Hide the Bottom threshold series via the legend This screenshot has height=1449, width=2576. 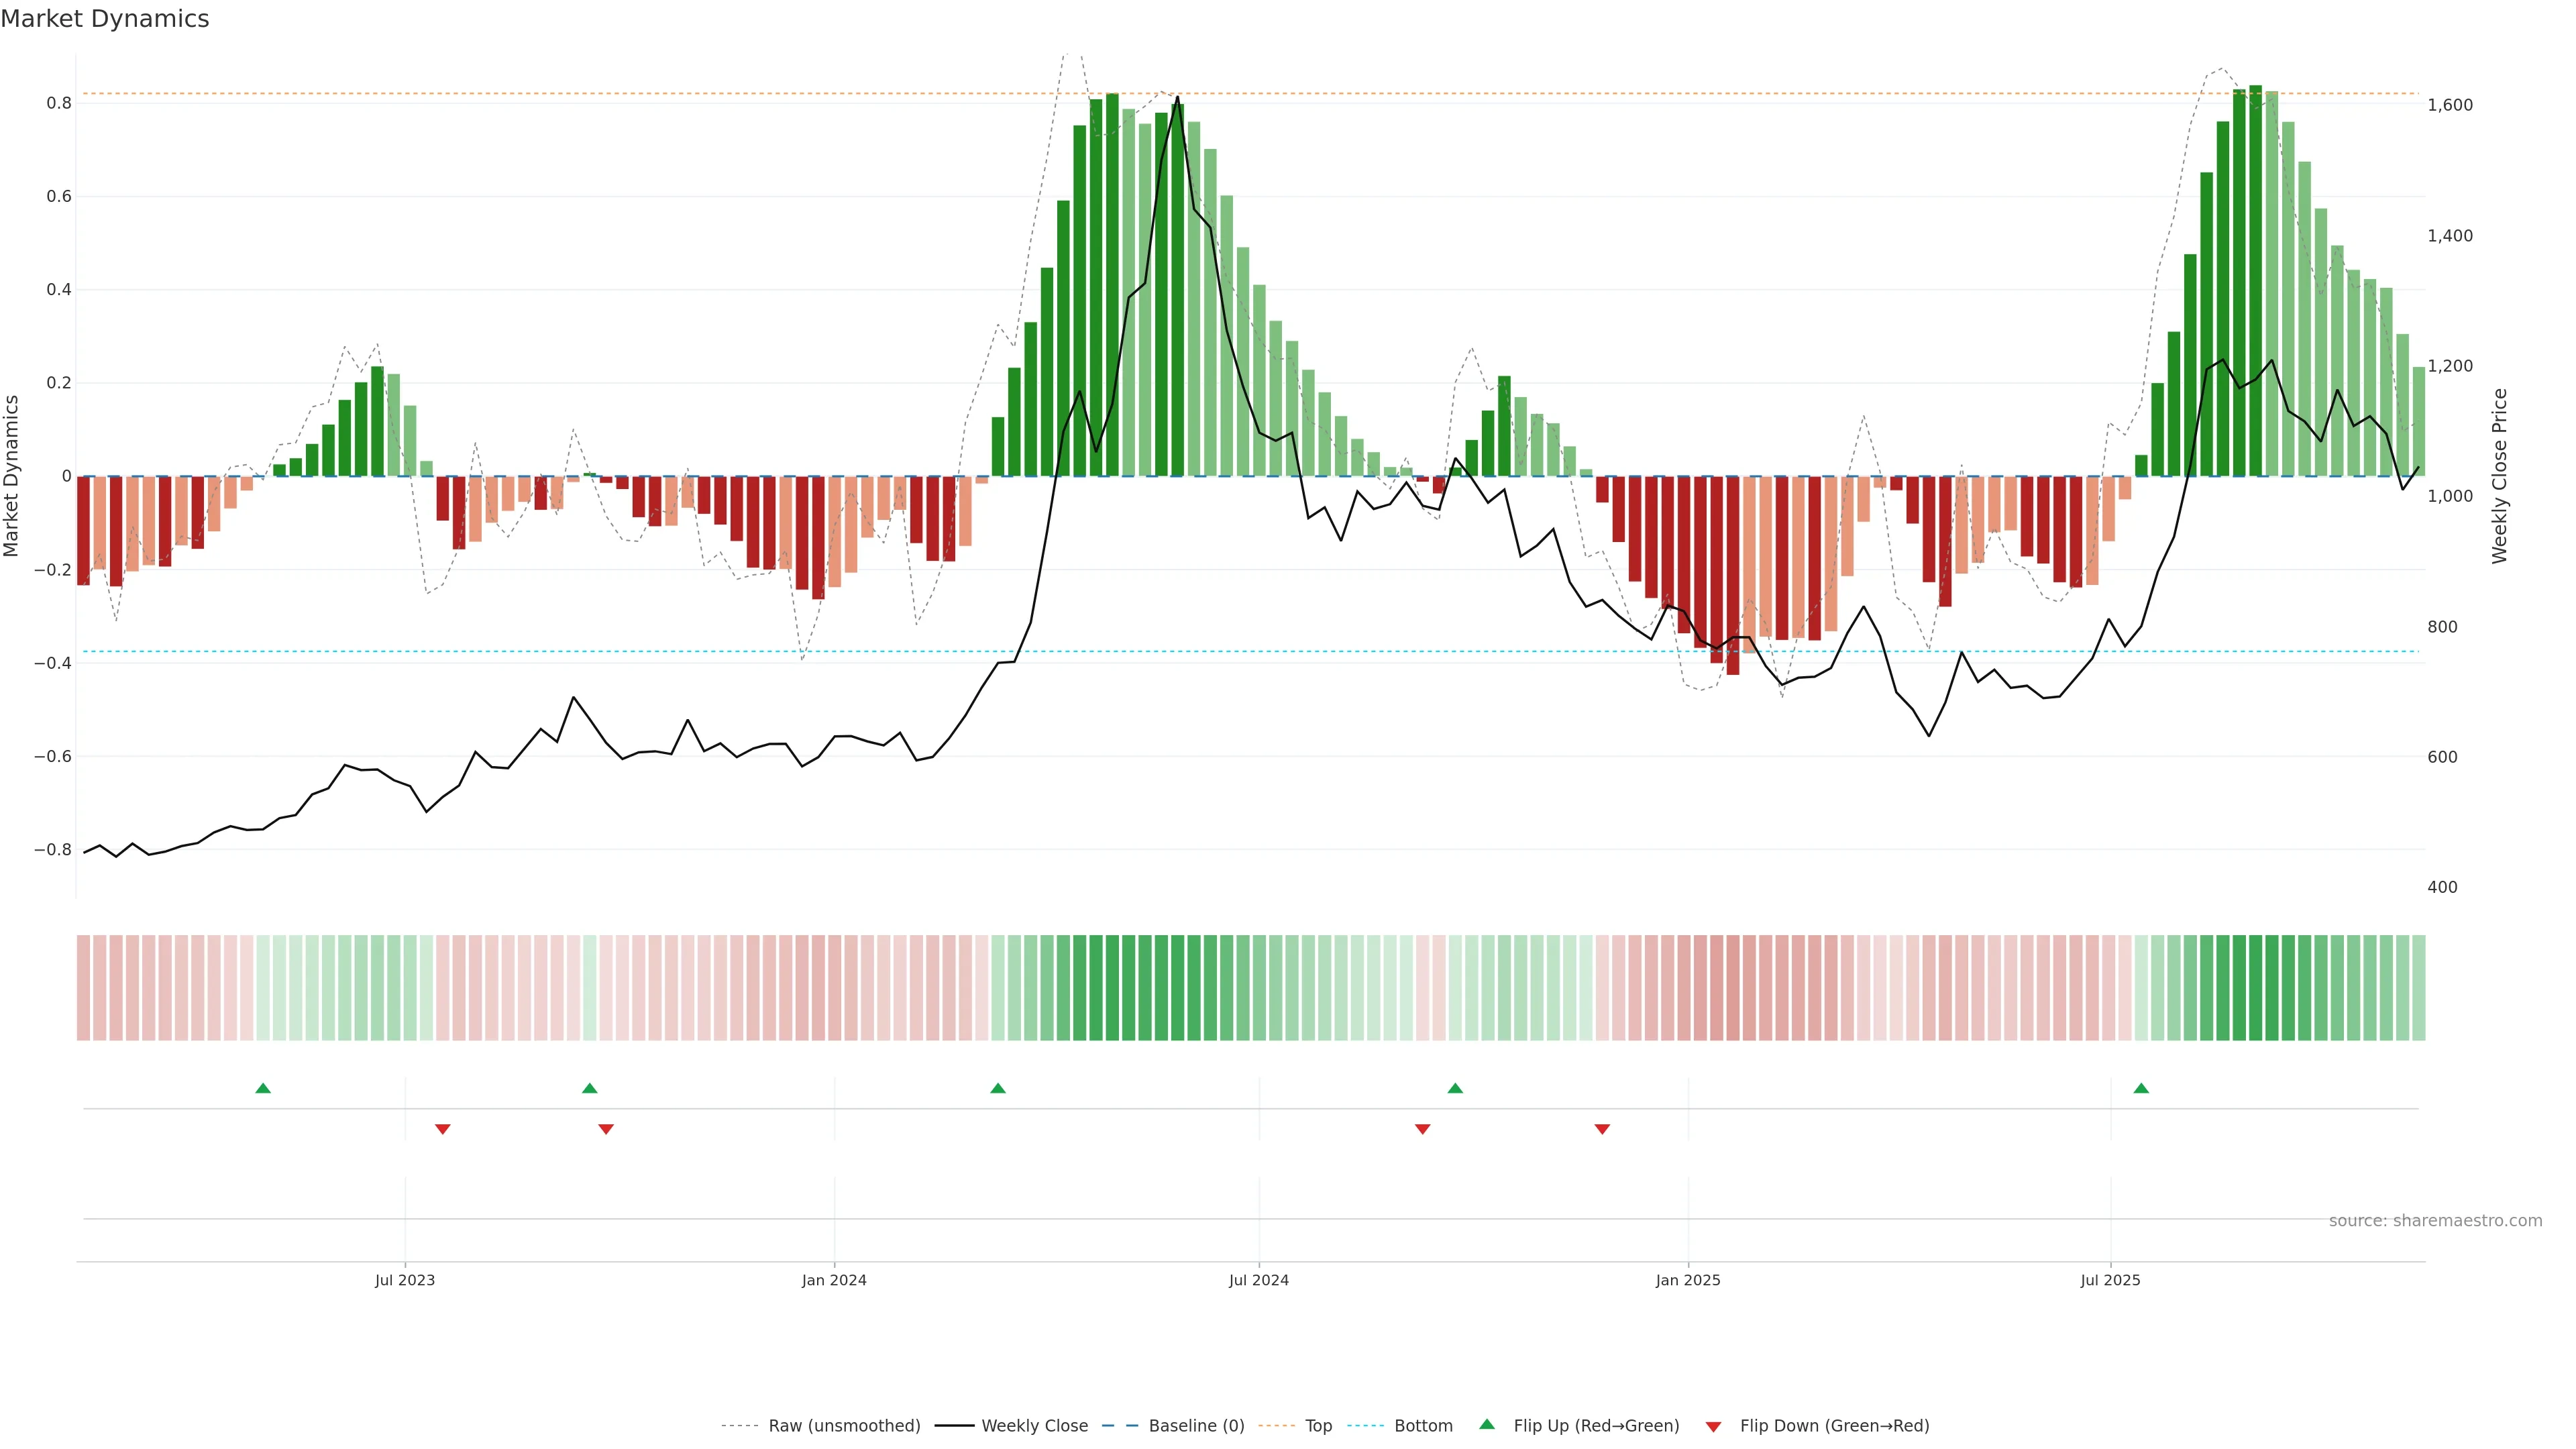click(x=1423, y=1426)
